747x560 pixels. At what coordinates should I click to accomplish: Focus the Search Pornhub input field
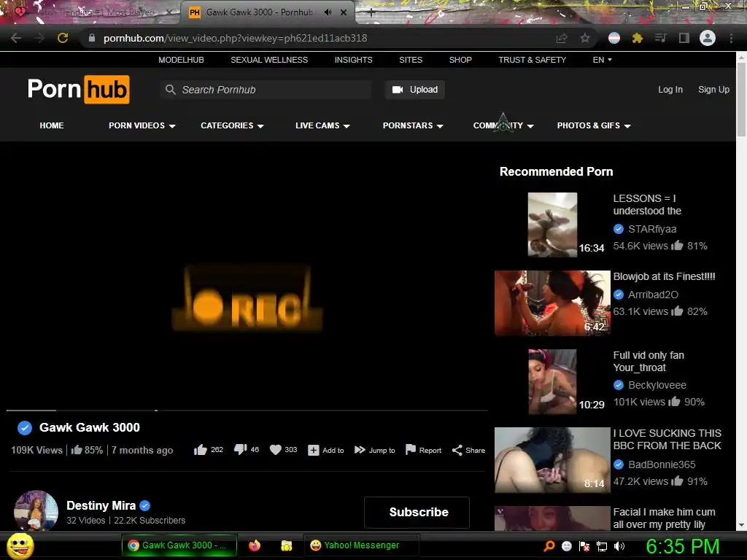tap(266, 90)
